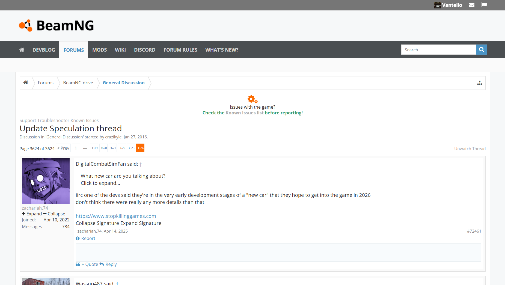The width and height of the screenshot is (505, 285).
Task: Select the FORUMS tab
Action: (x=74, y=50)
